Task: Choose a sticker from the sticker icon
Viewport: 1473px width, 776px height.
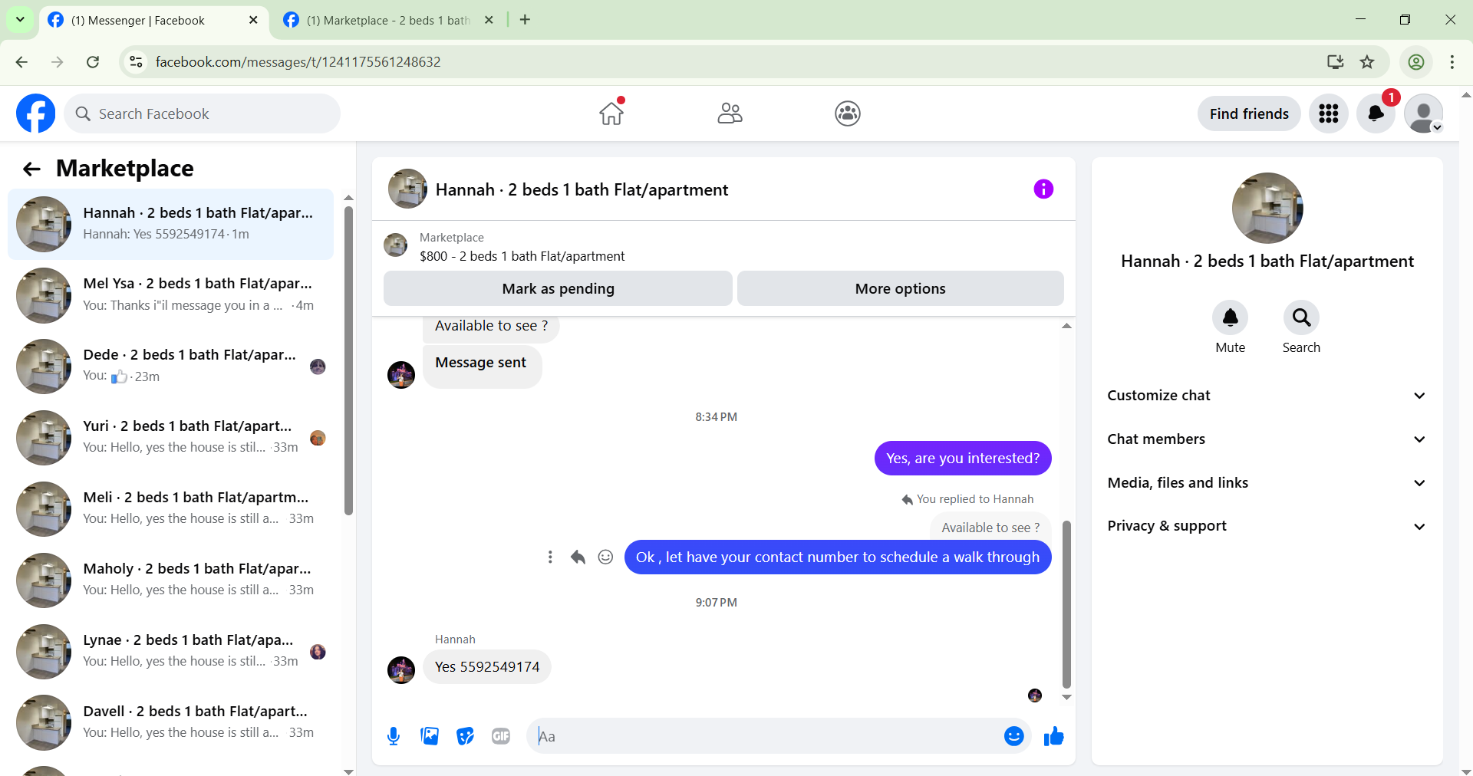Action: [466, 737]
